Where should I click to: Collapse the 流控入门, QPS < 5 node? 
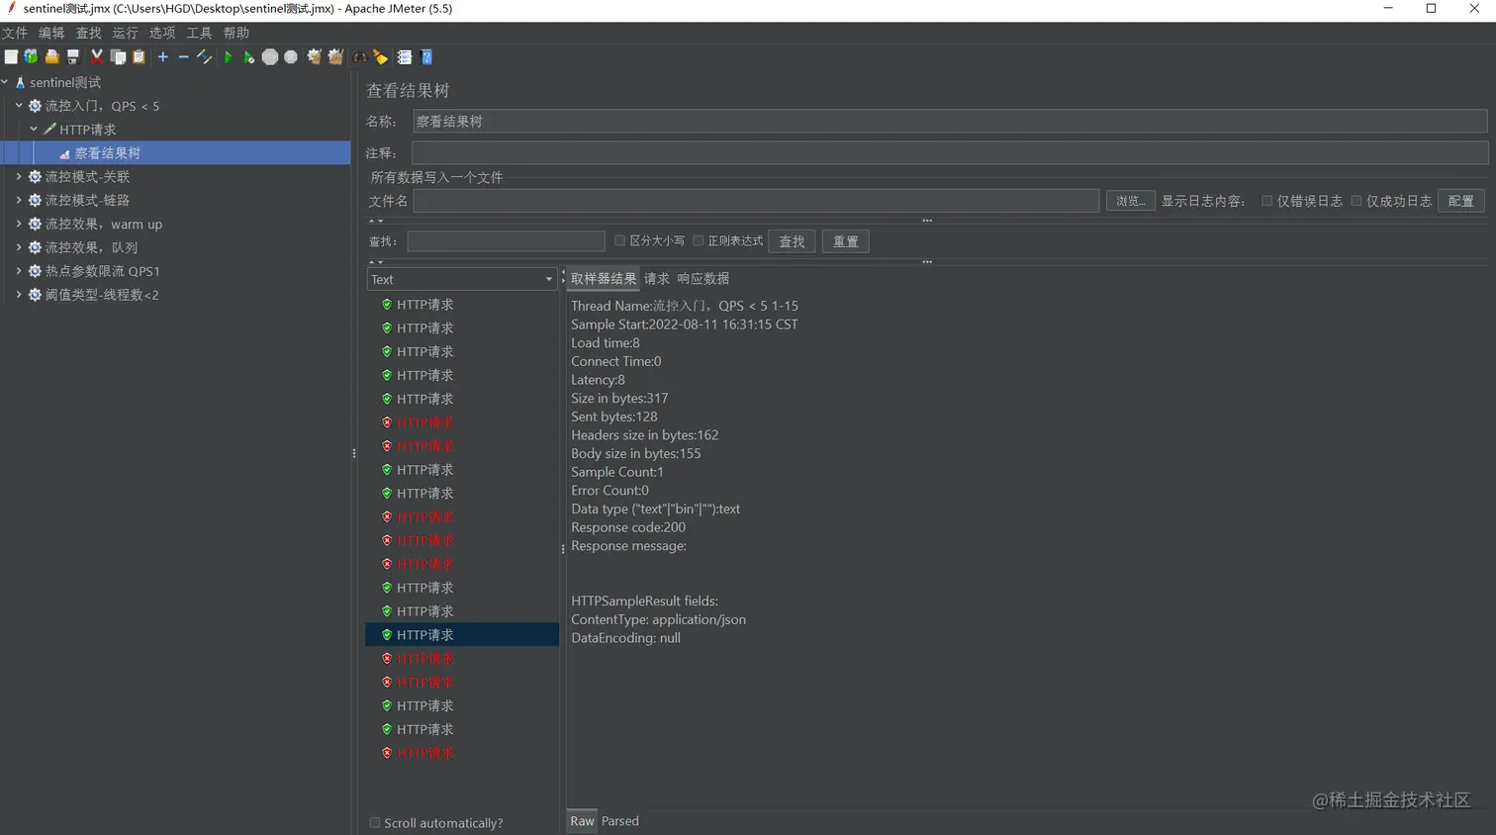click(x=19, y=105)
